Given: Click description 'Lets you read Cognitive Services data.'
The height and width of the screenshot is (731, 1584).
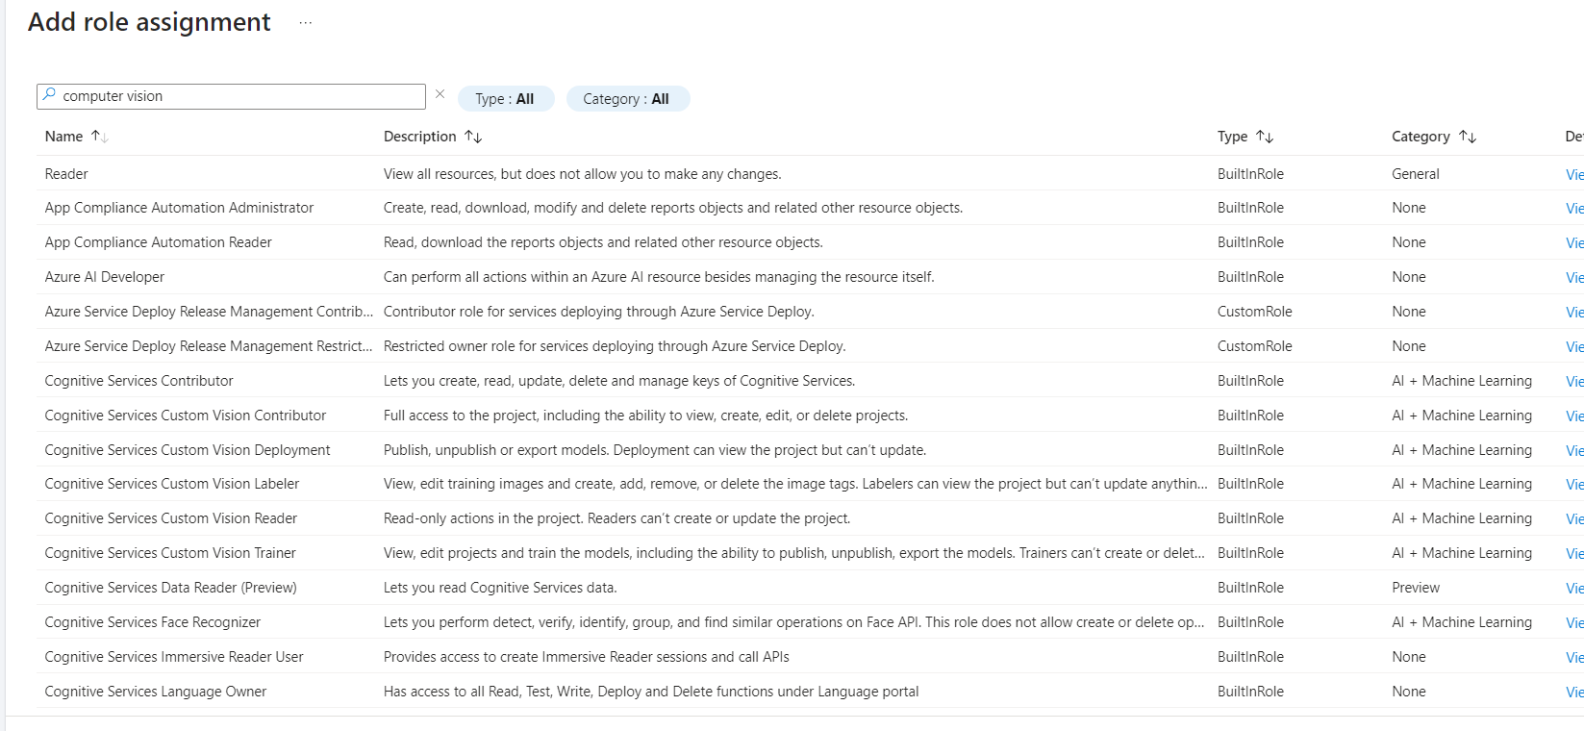Looking at the screenshot, I should point(500,588).
